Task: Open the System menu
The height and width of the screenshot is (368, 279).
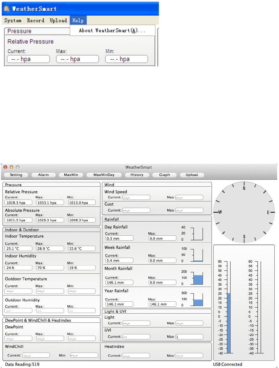Action: [13, 20]
